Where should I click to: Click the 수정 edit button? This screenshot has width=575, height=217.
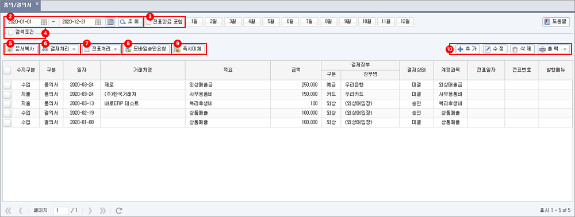click(x=495, y=49)
